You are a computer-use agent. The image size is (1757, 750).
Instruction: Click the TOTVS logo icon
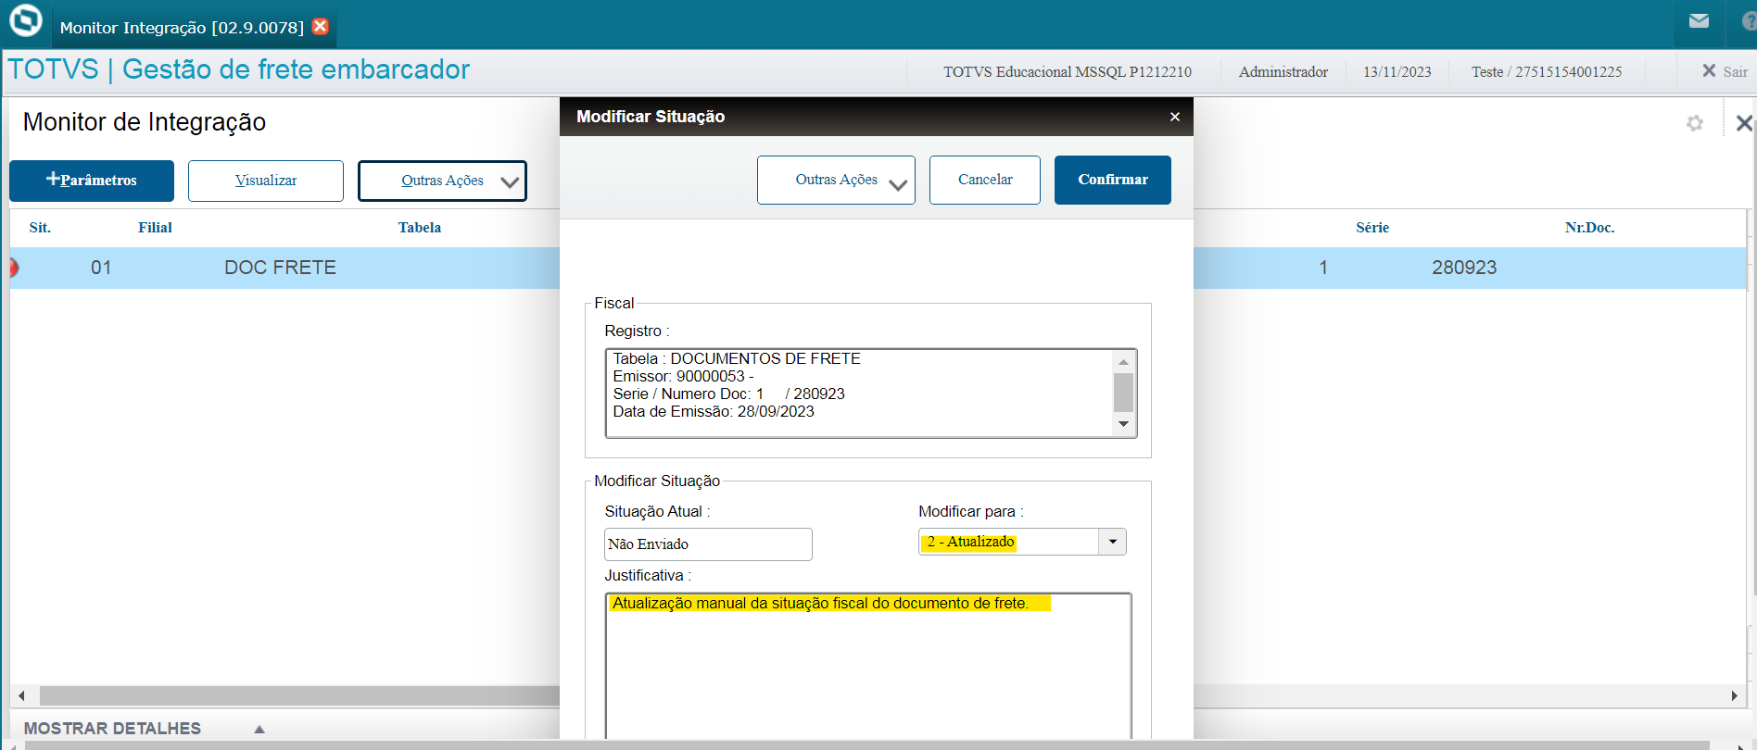[x=25, y=20]
